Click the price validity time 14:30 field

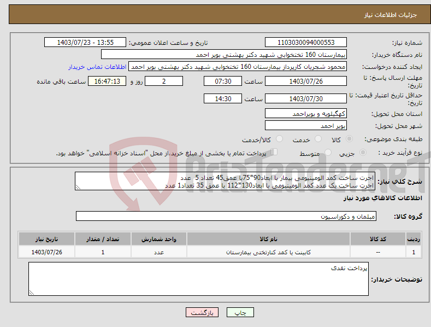coord(223,98)
